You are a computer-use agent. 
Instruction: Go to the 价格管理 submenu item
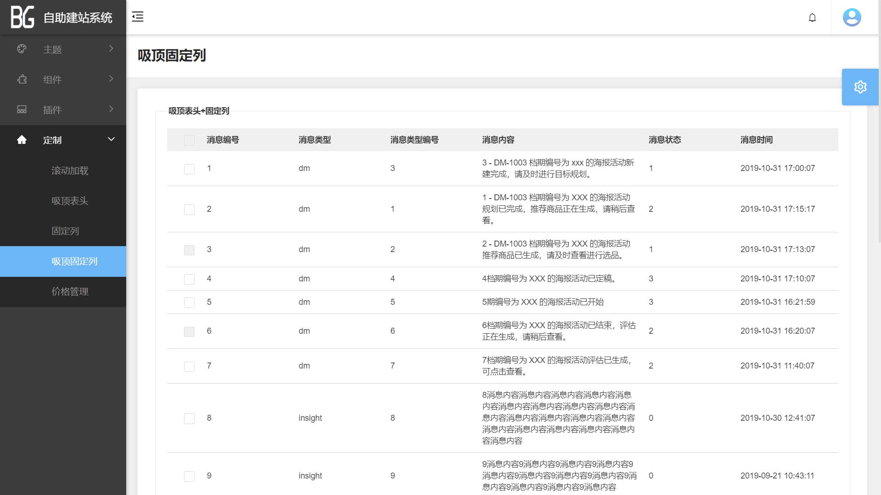pyautogui.click(x=70, y=291)
